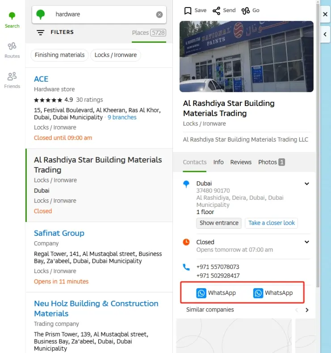This screenshot has width=331, height=353.
Task: Show next similar companies
Action: [307, 310]
